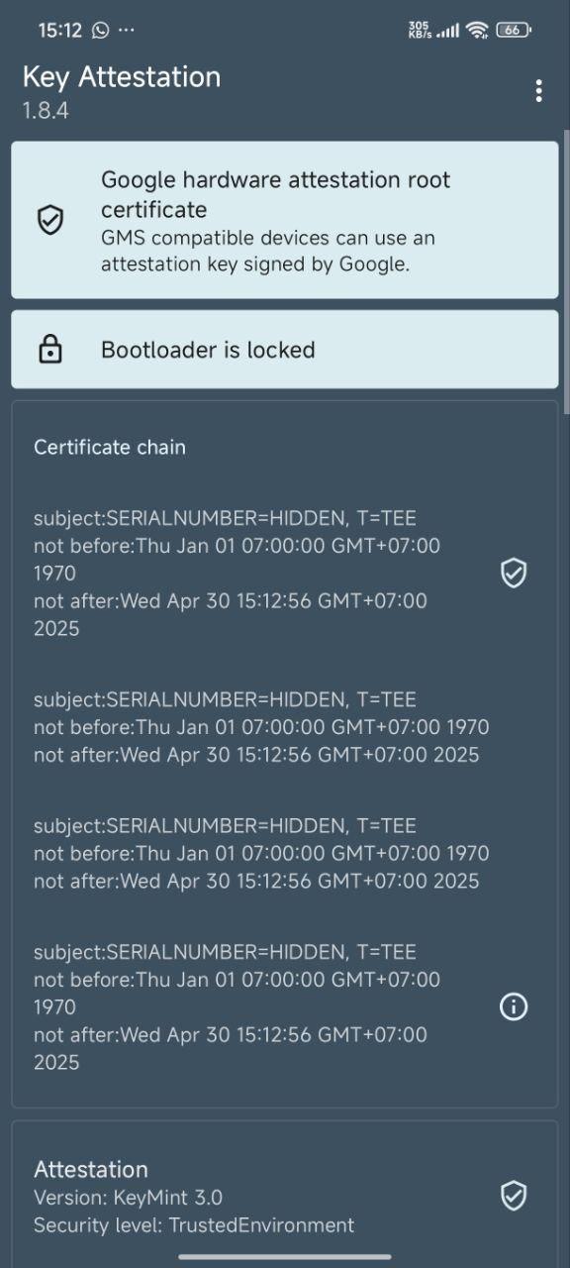Tap the Wi-Fi icon in the status bar
Screen dimensions: 570x1268
[x=478, y=30]
